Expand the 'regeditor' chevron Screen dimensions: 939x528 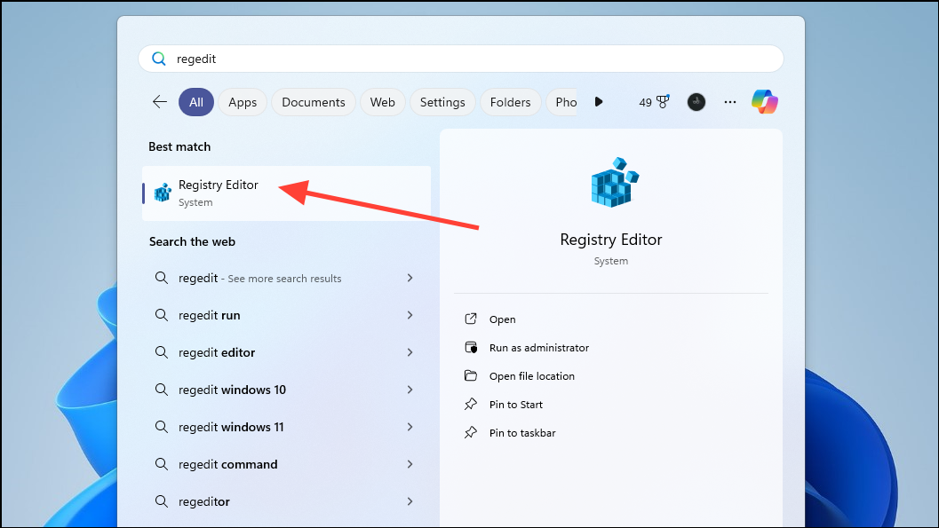coord(410,501)
